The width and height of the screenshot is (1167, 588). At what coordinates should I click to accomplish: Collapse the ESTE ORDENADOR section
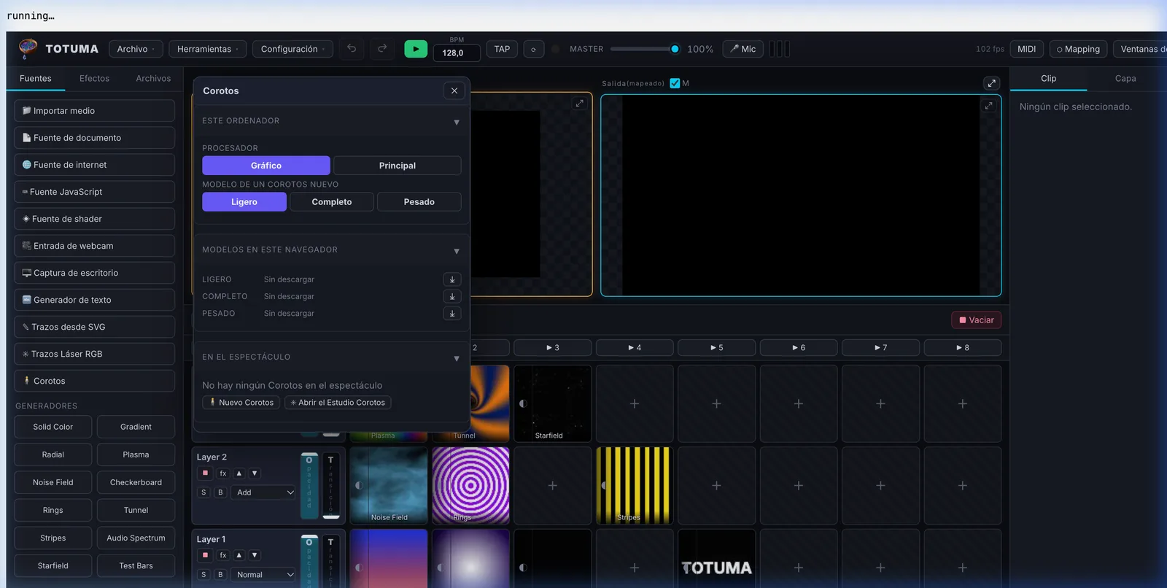457,122
